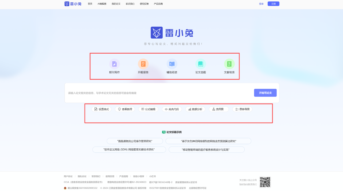Open 出版物经营许可证 link
The height and width of the screenshot is (191, 343).
click(x=198, y=188)
